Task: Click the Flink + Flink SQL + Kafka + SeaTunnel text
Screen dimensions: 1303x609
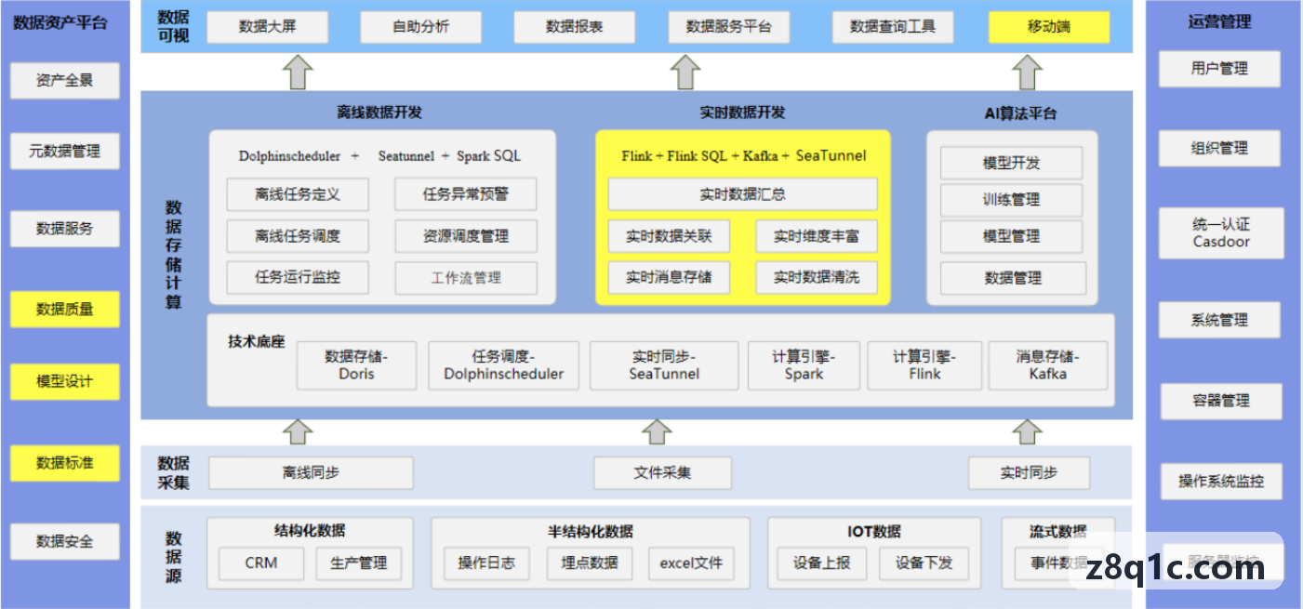Action: click(744, 155)
